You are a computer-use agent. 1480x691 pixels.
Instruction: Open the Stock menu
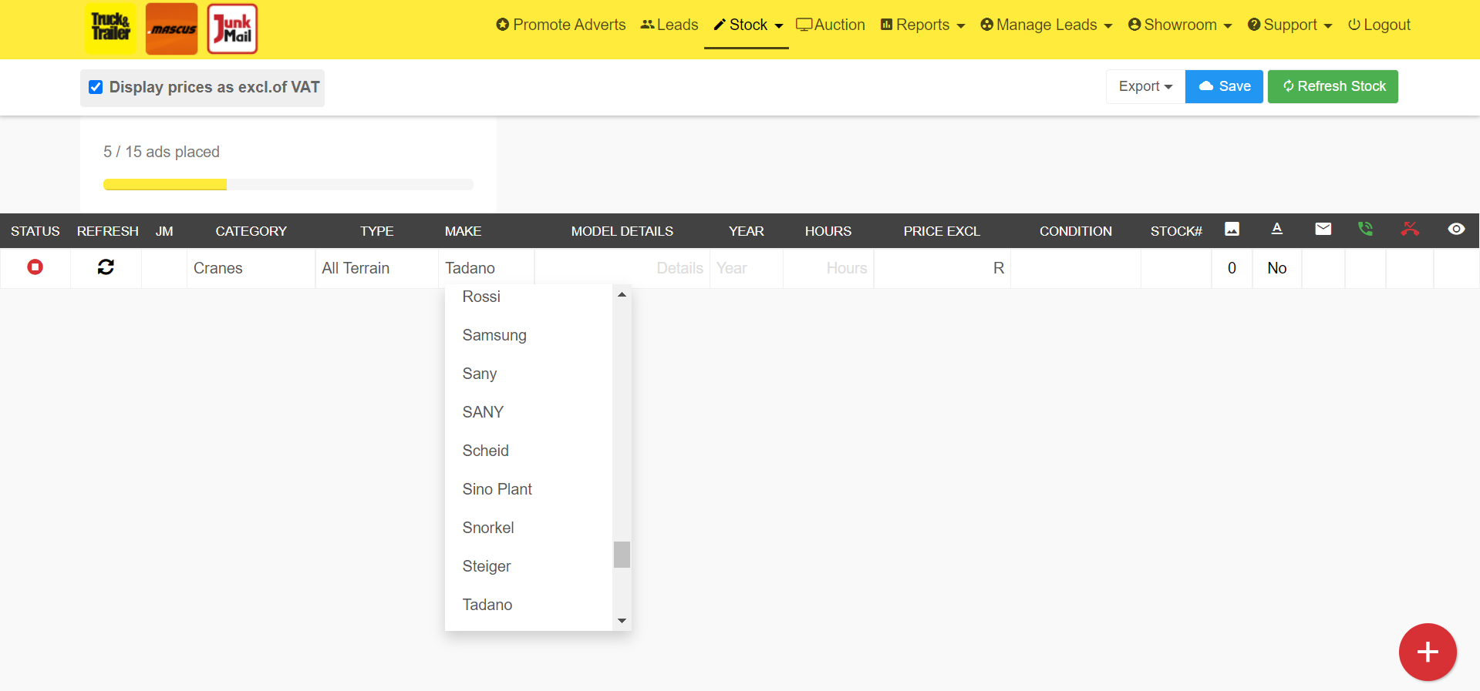[747, 25]
